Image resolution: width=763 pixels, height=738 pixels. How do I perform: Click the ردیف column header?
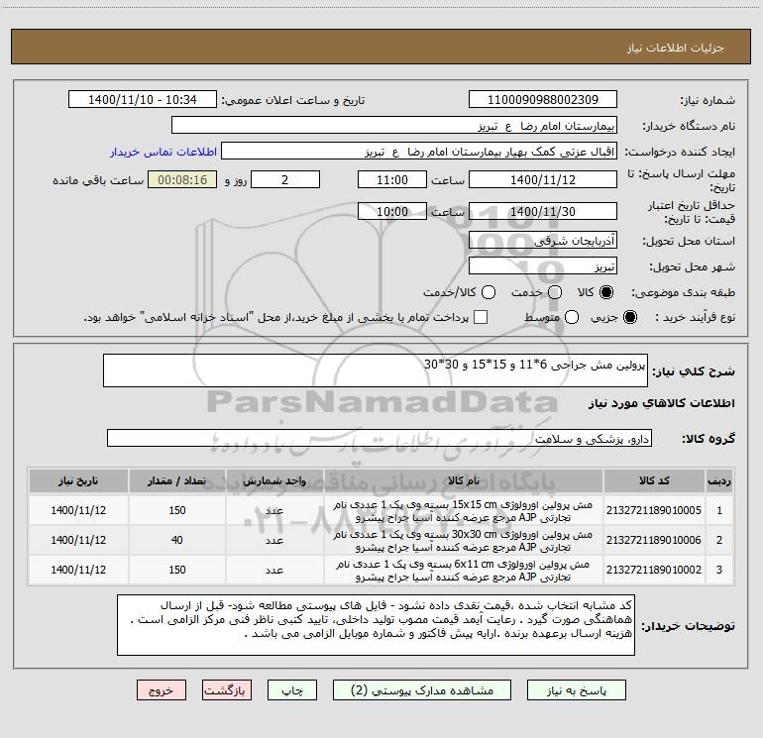click(x=719, y=480)
